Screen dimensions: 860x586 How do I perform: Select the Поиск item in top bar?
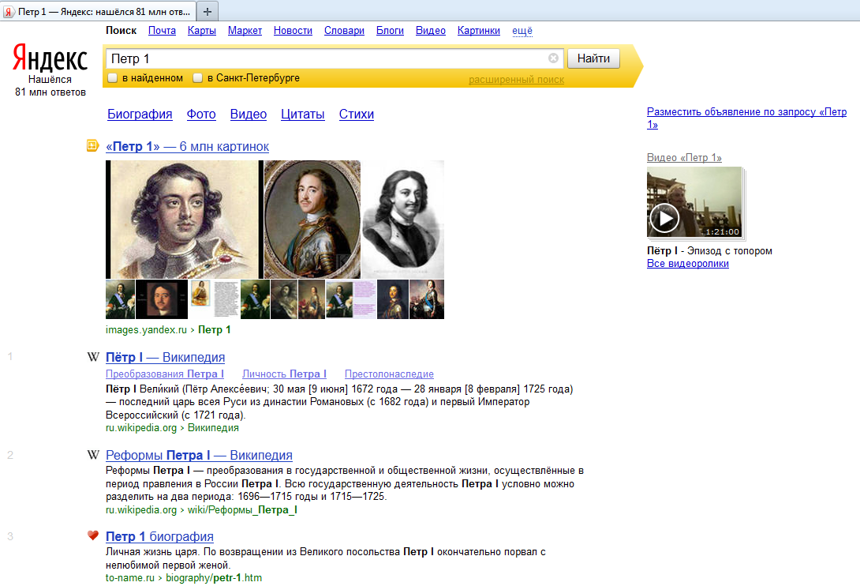(x=122, y=31)
